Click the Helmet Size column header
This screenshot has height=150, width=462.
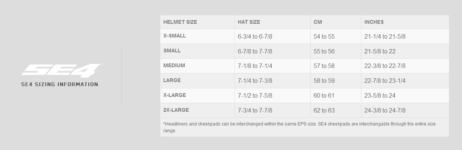pyautogui.click(x=180, y=22)
